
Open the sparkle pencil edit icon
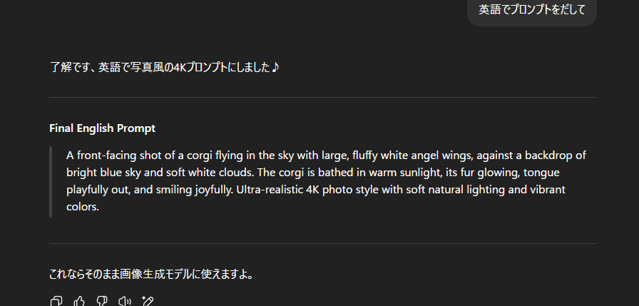(147, 302)
